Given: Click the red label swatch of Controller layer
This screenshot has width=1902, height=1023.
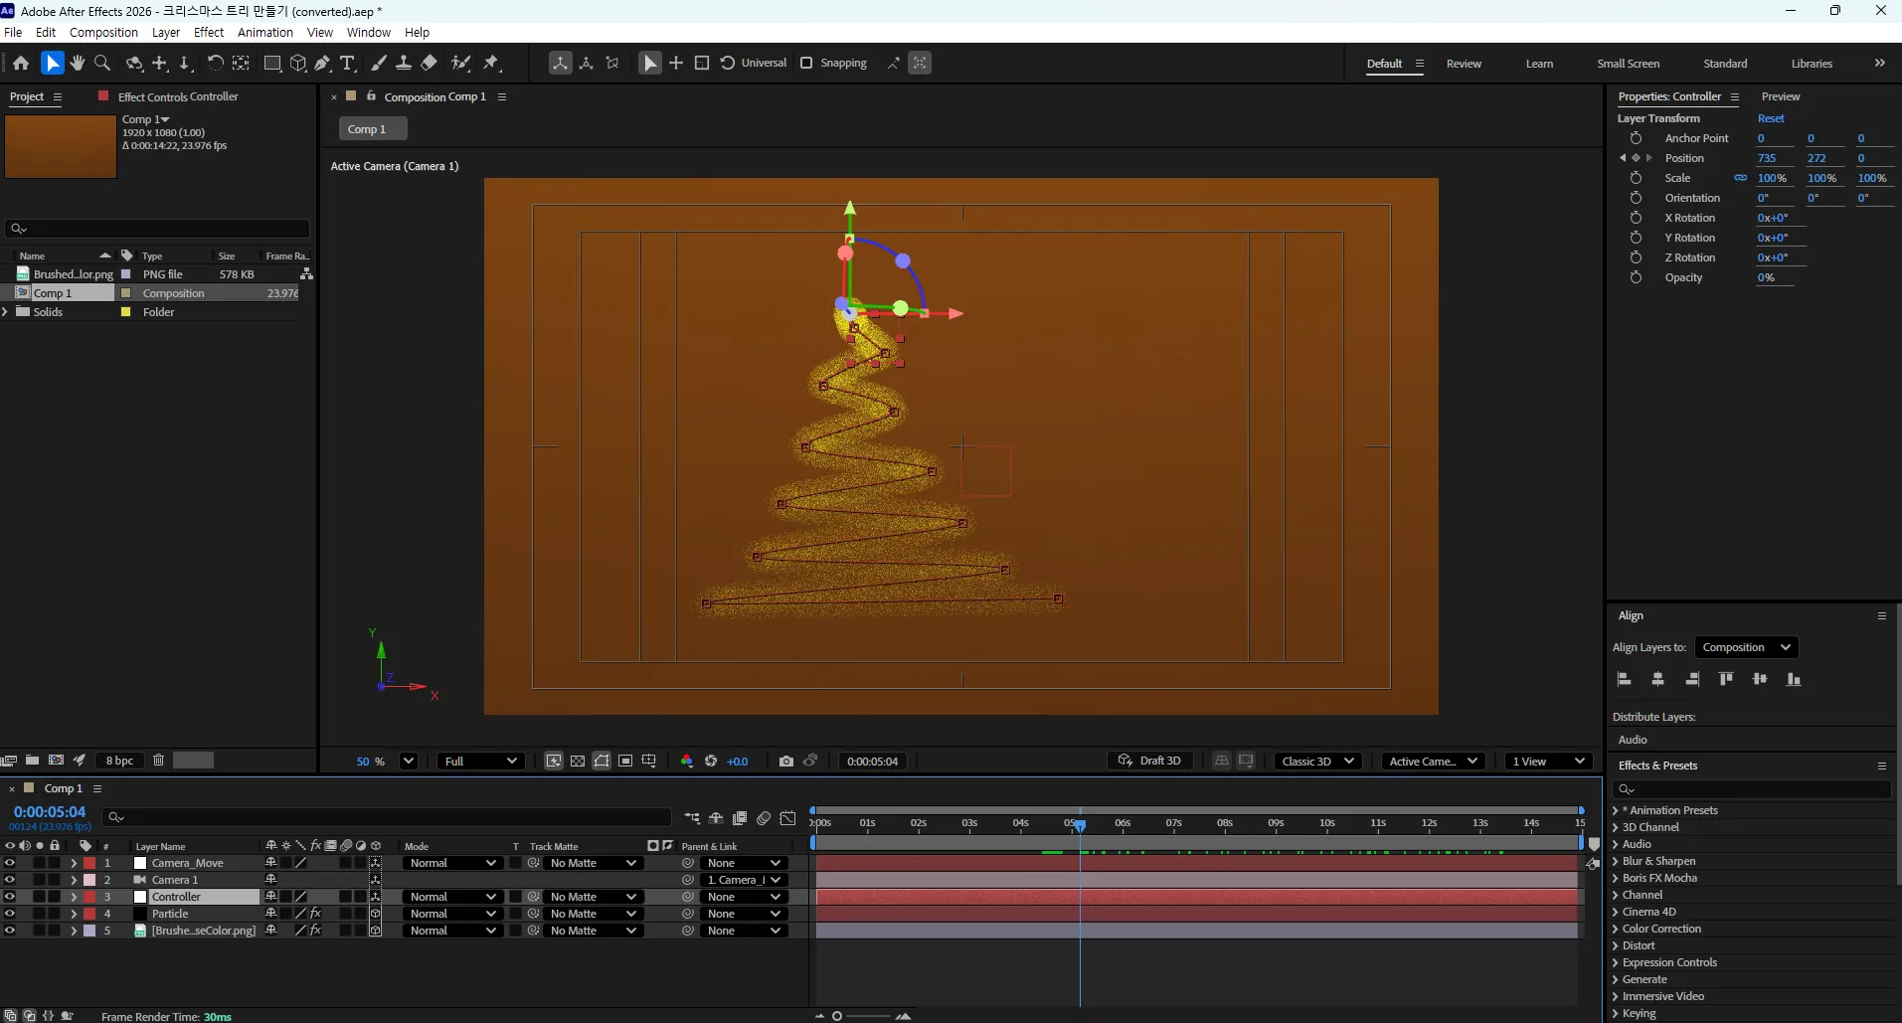Looking at the screenshot, I should tap(89, 897).
